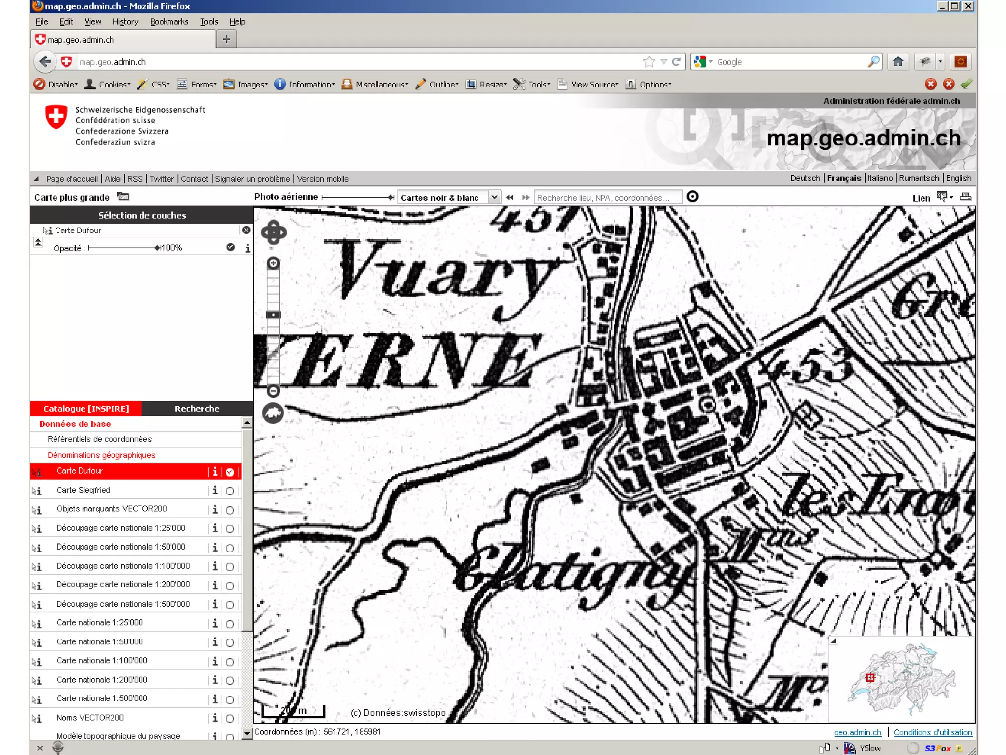
Task: Click the zoom out minus button
Action: (274, 391)
